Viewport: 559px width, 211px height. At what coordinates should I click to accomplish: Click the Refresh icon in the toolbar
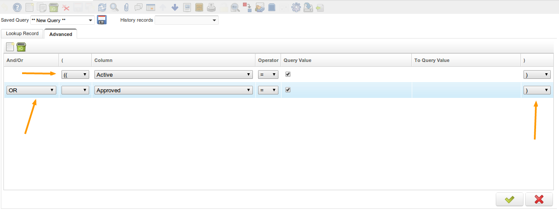point(102,7)
